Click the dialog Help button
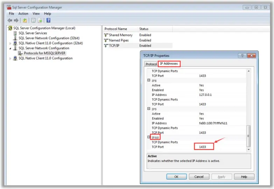This screenshot has width=274, height=189. 244,177
